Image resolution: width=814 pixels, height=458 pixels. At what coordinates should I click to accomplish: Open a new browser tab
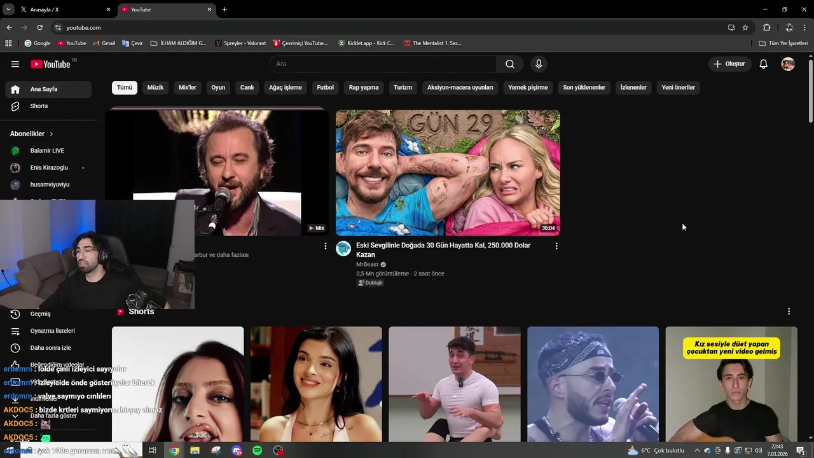click(x=224, y=10)
